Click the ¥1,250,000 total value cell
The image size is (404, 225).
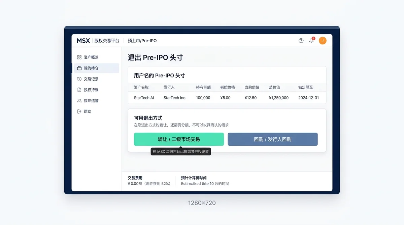(x=279, y=98)
